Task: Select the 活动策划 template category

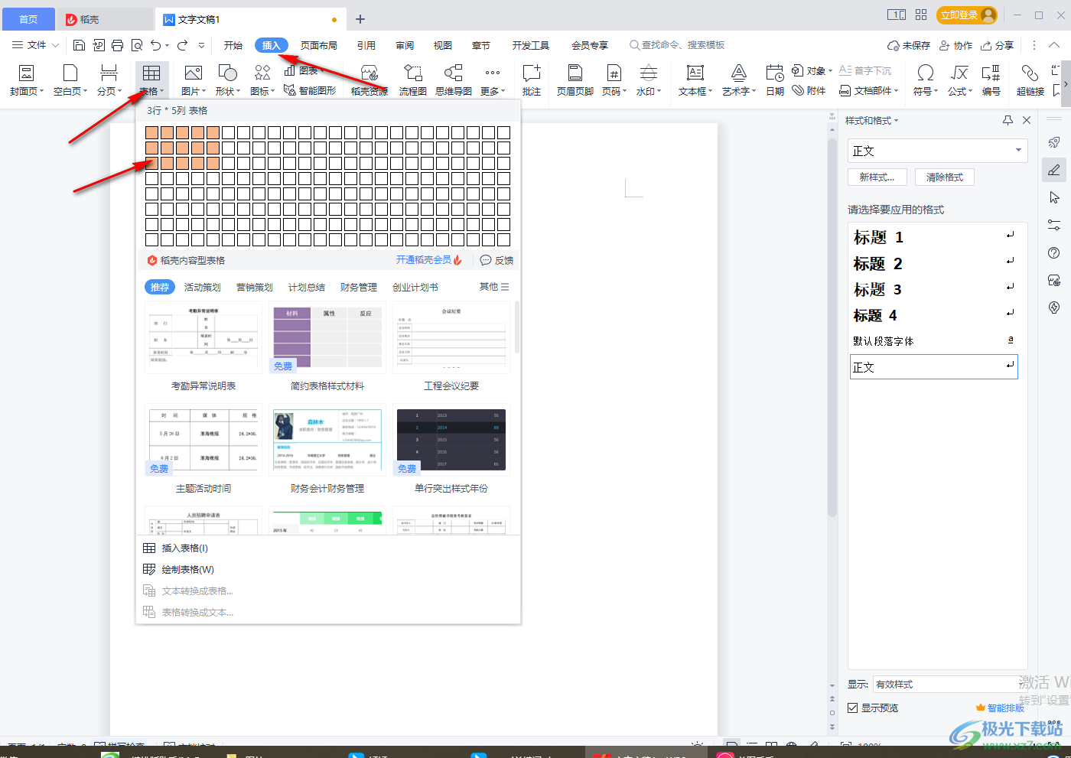Action: 203,287
